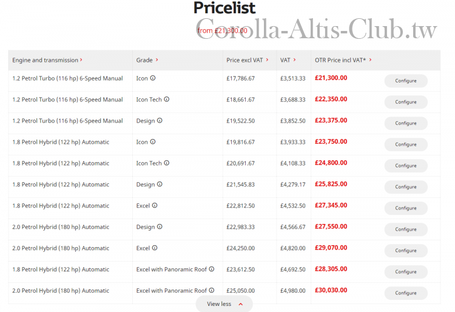
Task: Click info icon next to 1.2 Petrol Icon Tech
Action: (x=167, y=100)
